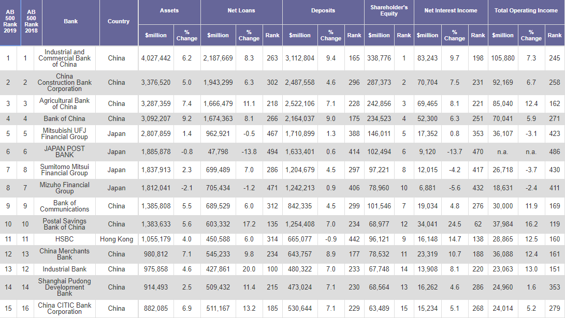Select the "Country" column header
The height and width of the screenshot is (318, 565).
click(119, 22)
